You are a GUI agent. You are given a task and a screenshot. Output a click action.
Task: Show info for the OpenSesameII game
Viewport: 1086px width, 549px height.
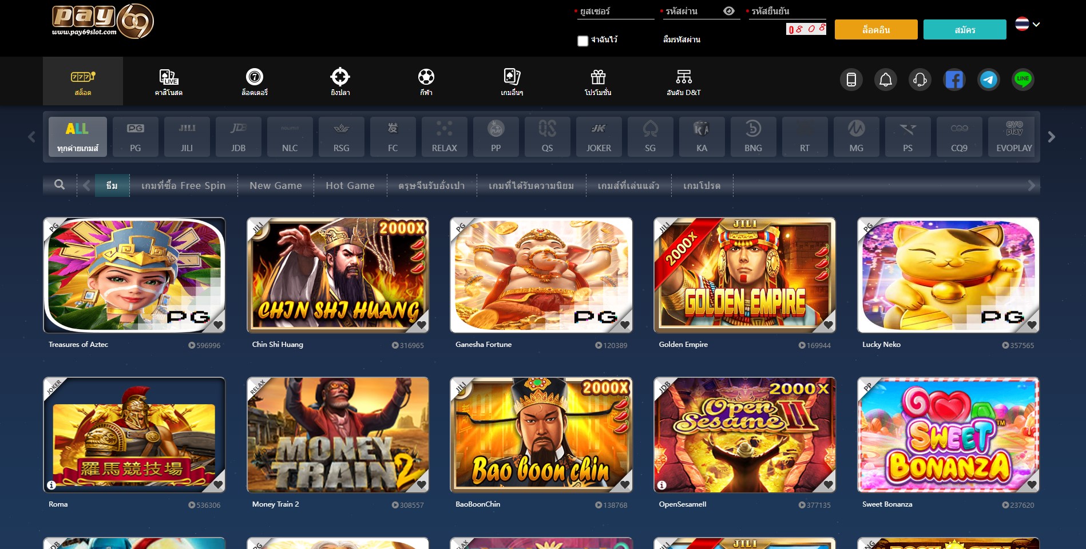pos(662,485)
